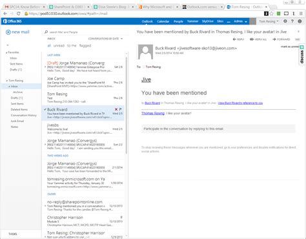306x239 pixels.
Task: Click the new mail plus icon
Action: [x=8, y=32]
